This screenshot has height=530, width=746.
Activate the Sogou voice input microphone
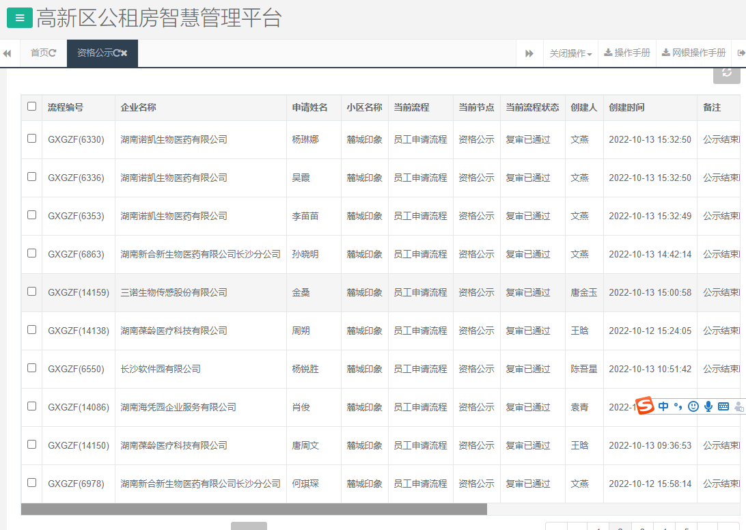click(x=708, y=406)
